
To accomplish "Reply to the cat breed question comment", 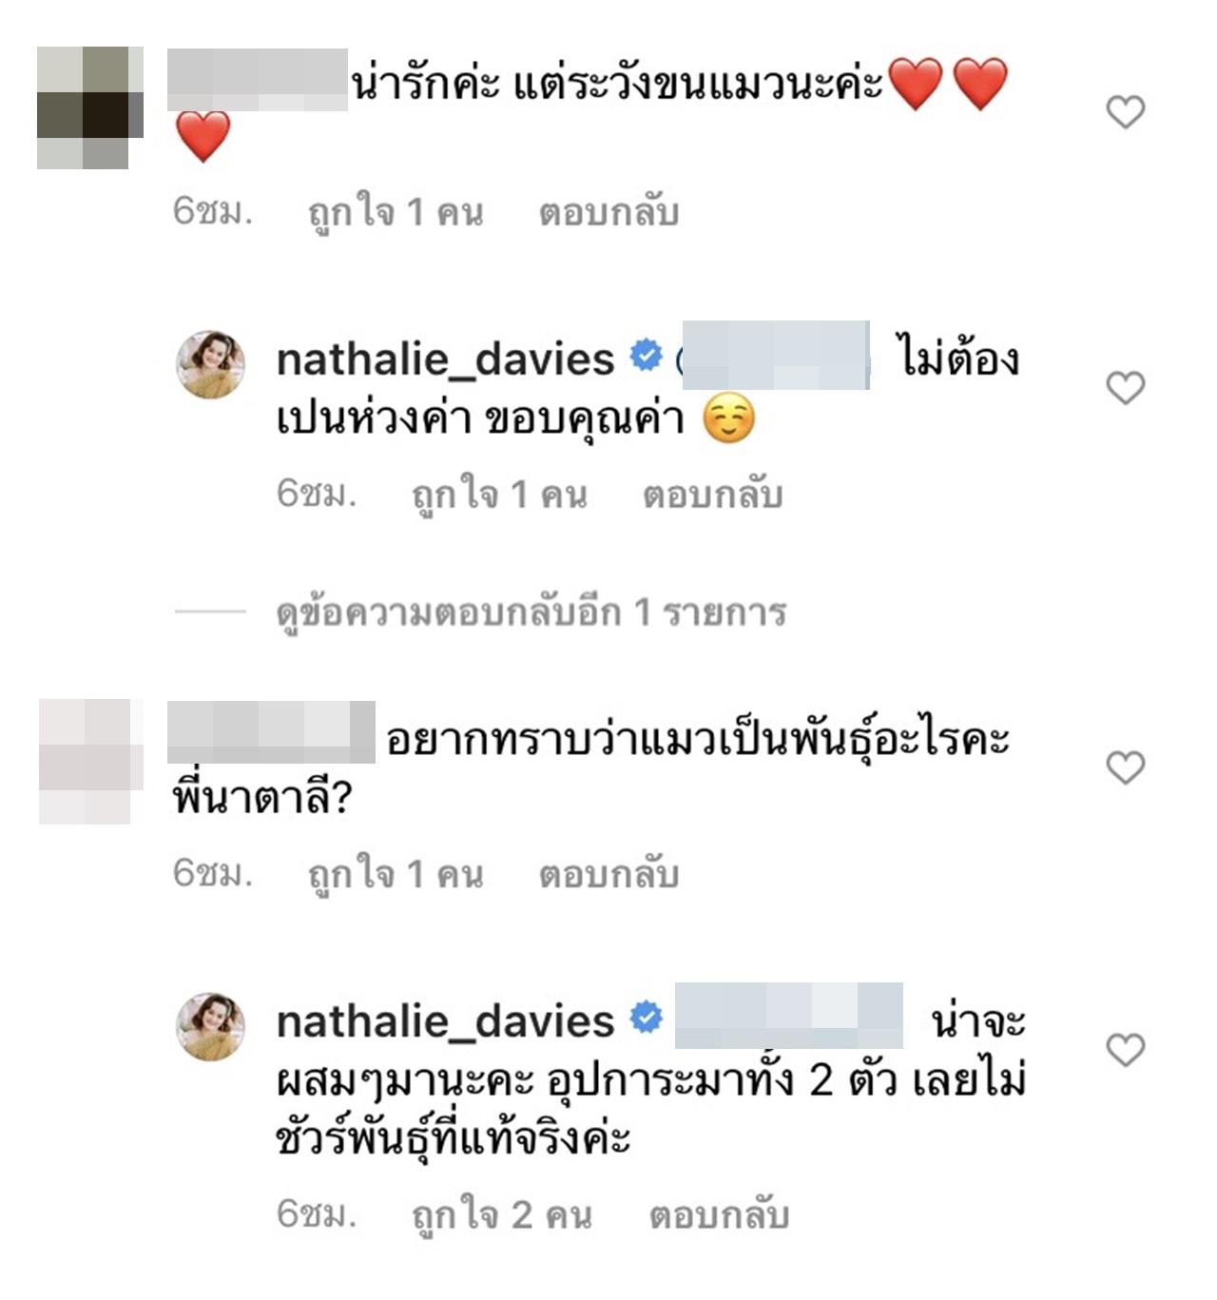I will click(x=608, y=874).
